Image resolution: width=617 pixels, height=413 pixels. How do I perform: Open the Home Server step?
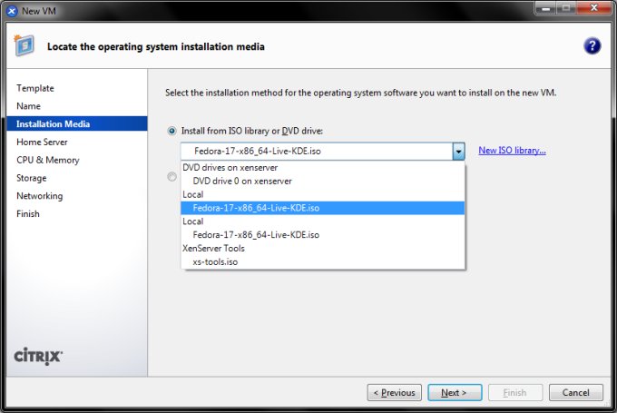[42, 142]
